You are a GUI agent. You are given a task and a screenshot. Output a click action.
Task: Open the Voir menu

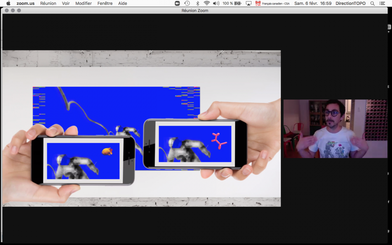click(x=66, y=3)
